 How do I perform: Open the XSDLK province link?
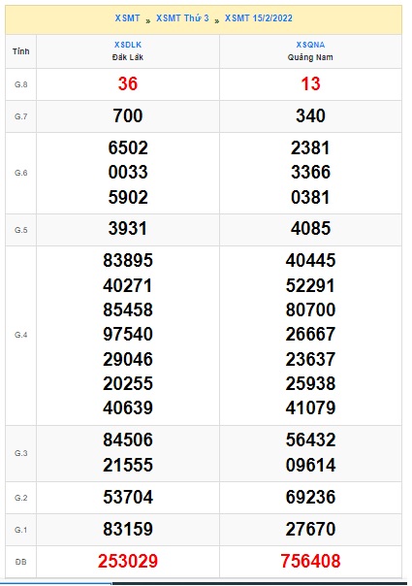tap(128, 45)
